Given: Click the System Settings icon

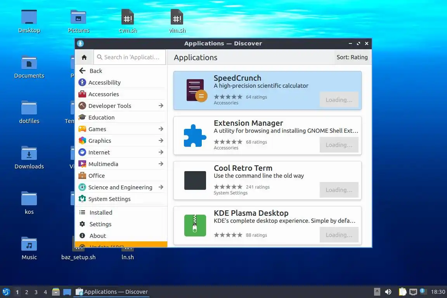Looking at the screenshot, I should pos(82,199).
